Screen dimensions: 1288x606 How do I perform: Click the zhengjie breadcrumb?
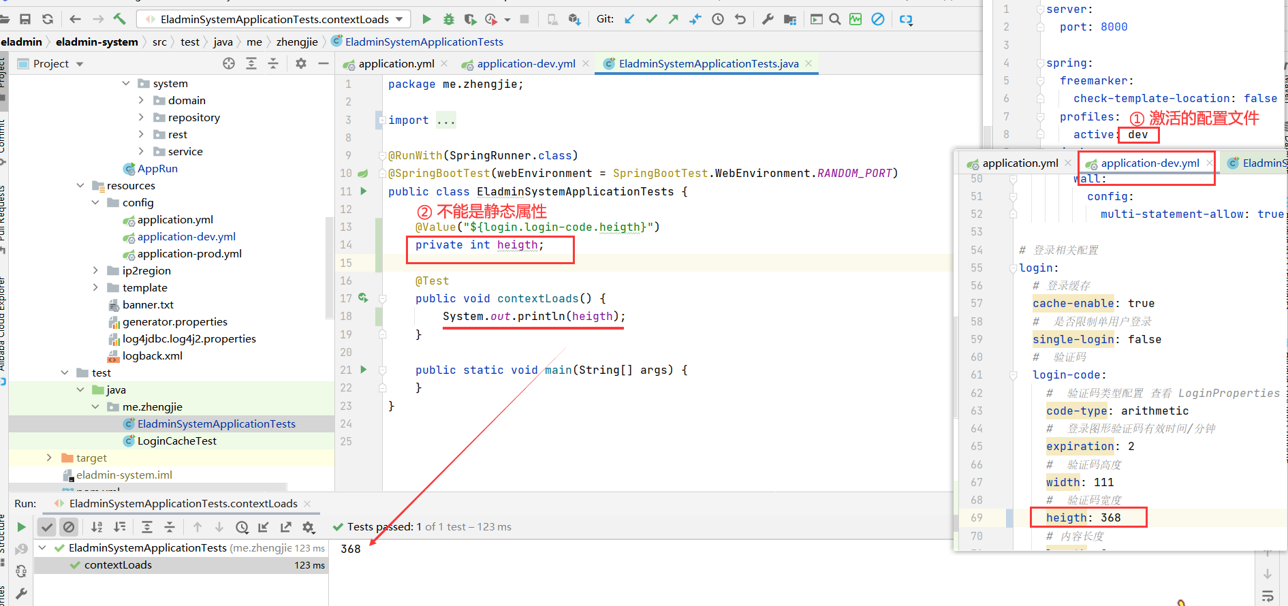tap(297, 42)
